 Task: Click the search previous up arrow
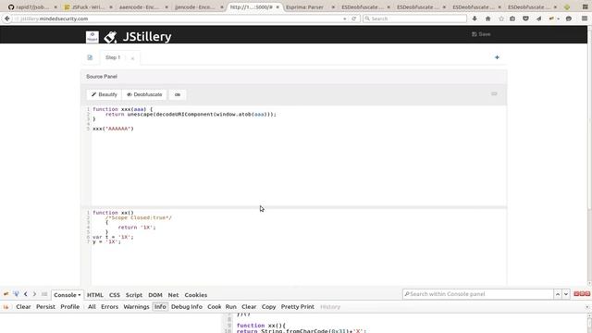pos(558,294)
